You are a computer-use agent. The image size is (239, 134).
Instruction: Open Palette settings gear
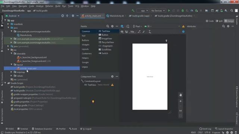coord(112,26)
